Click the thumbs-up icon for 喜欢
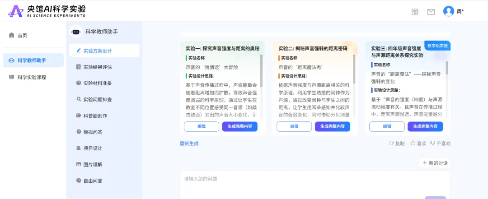488x199 pixels. click(x=413, y=143)
